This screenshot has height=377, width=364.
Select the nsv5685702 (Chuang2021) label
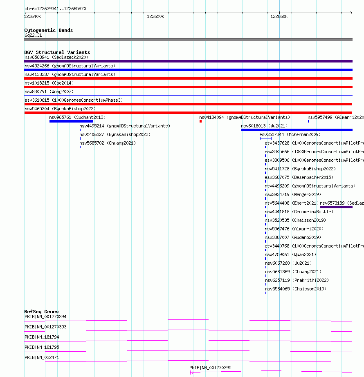click(x=108, y=143)
